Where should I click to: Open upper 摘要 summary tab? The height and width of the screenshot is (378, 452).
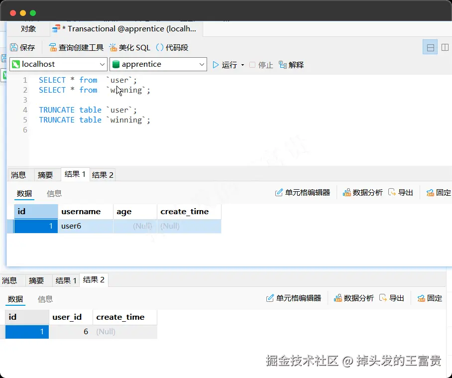(45, 175)
